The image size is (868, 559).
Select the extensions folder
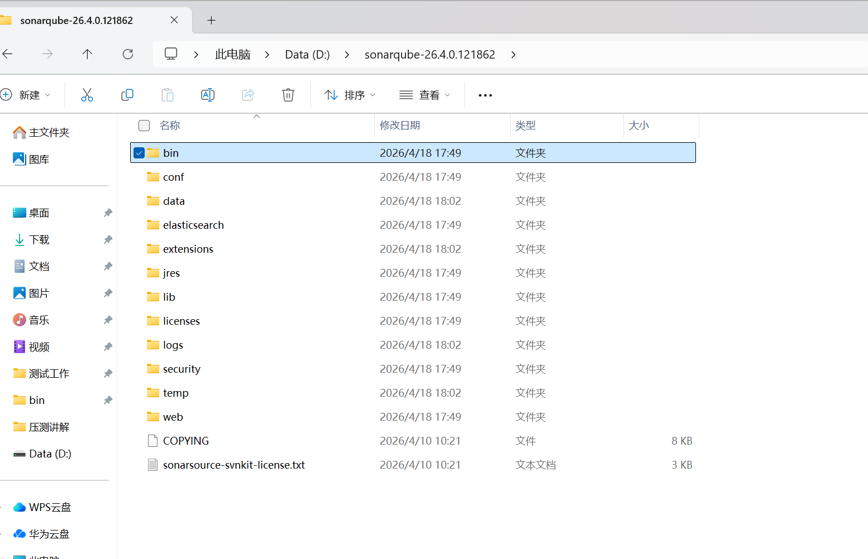click(x=413, y=249)
